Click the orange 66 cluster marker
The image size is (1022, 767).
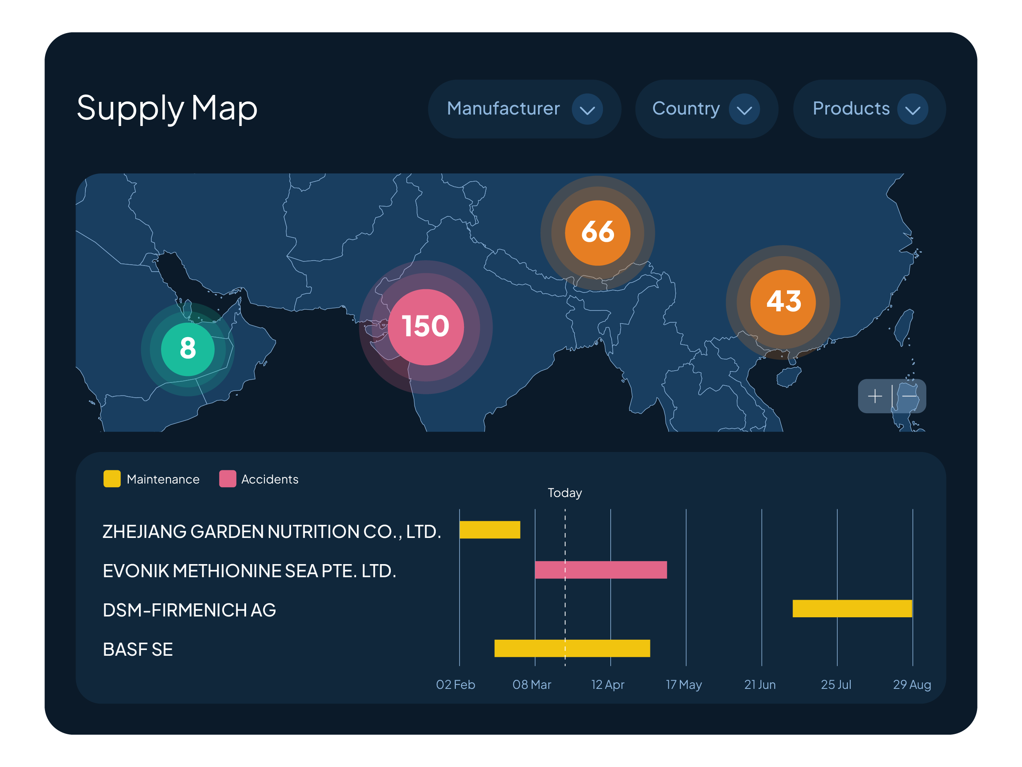[x=597, y=232]
